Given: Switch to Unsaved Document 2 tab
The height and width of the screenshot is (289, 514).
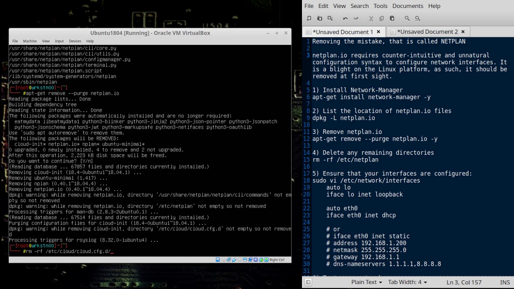Looking at the screenshot, I should pyautogui.click(x=427, y=32).
